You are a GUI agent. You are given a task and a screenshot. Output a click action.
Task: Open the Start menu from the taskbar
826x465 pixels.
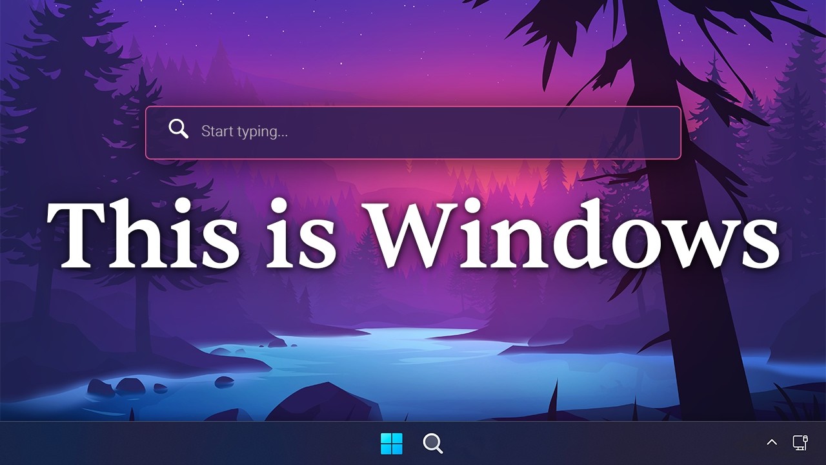(392, 444)
